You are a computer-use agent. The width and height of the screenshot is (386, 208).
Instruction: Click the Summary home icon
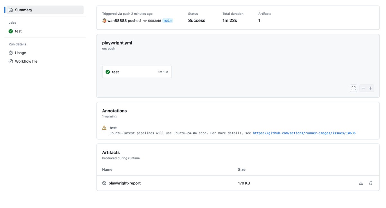coord(11,10)
